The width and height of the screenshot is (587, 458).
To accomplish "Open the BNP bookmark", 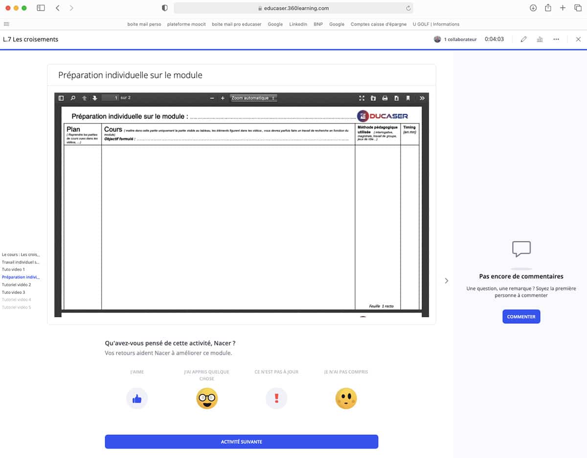I will click(318, 24).
